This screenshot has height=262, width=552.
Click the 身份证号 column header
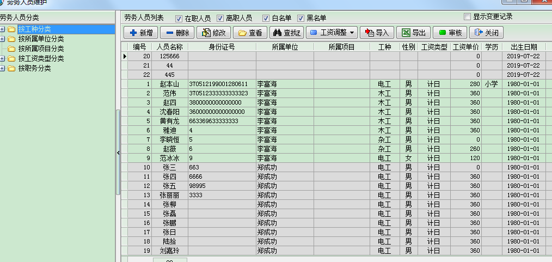pyautogui.click(x=222, y=47)
